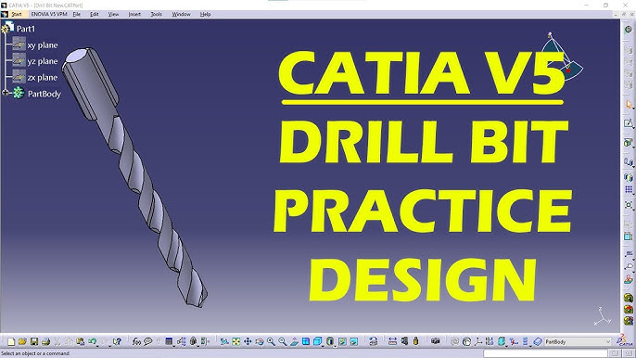Screen dimensions: 636x358
Task: Click the Open folder icon
Action: tap(22, 341)
